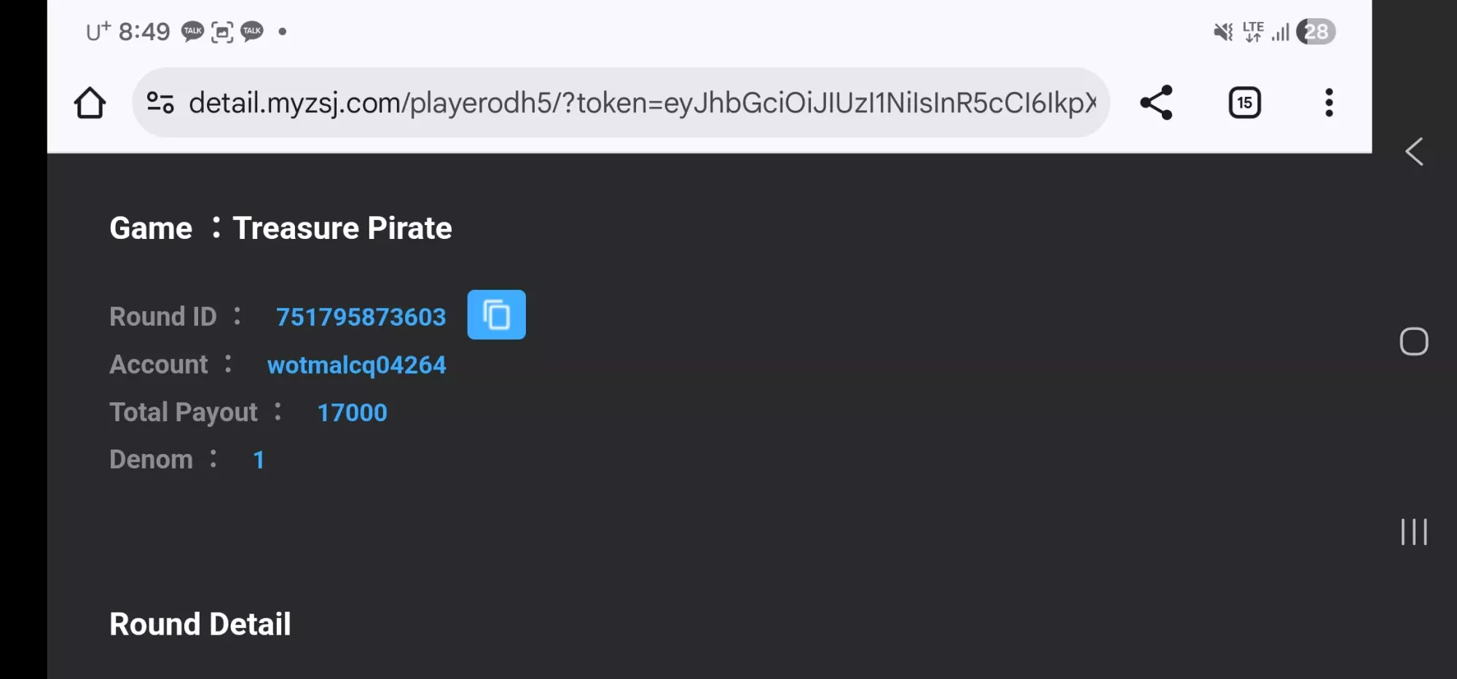
Task: Tap the battery indicator showing 28
Action: point(1316,31)
